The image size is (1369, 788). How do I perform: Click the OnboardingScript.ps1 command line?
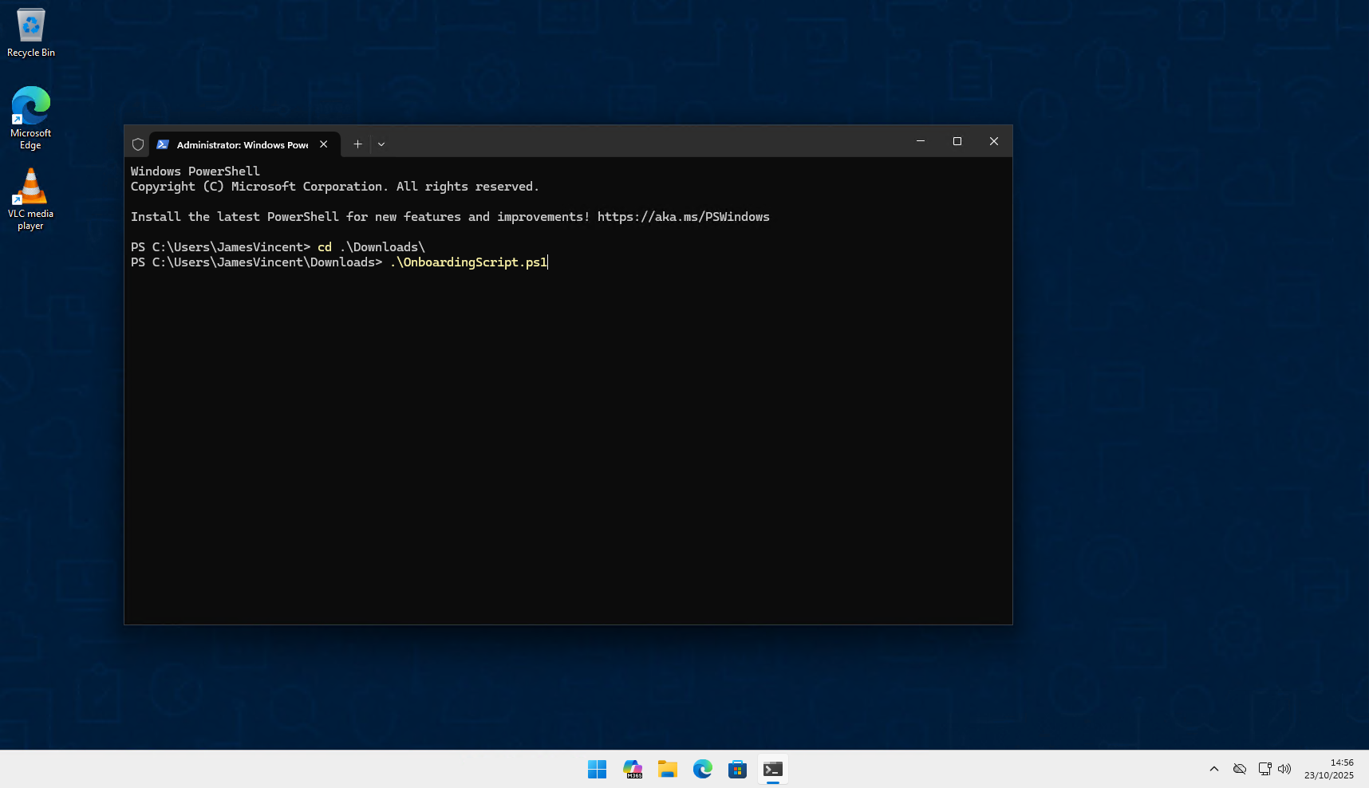pos(468,262)
